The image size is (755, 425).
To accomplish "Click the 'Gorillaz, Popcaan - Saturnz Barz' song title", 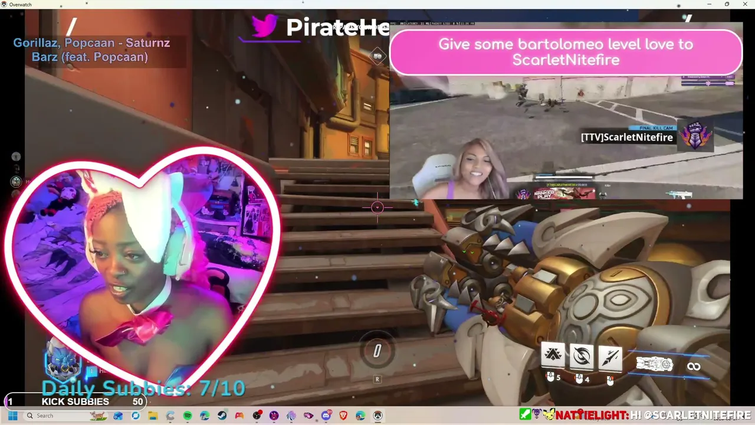I will pos(91,50).
